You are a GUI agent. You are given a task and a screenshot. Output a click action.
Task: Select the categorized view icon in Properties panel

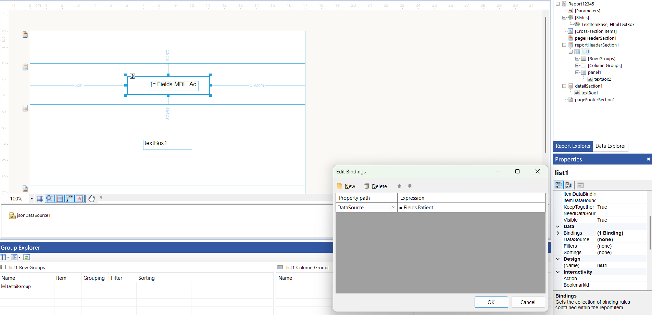[558, 185]
